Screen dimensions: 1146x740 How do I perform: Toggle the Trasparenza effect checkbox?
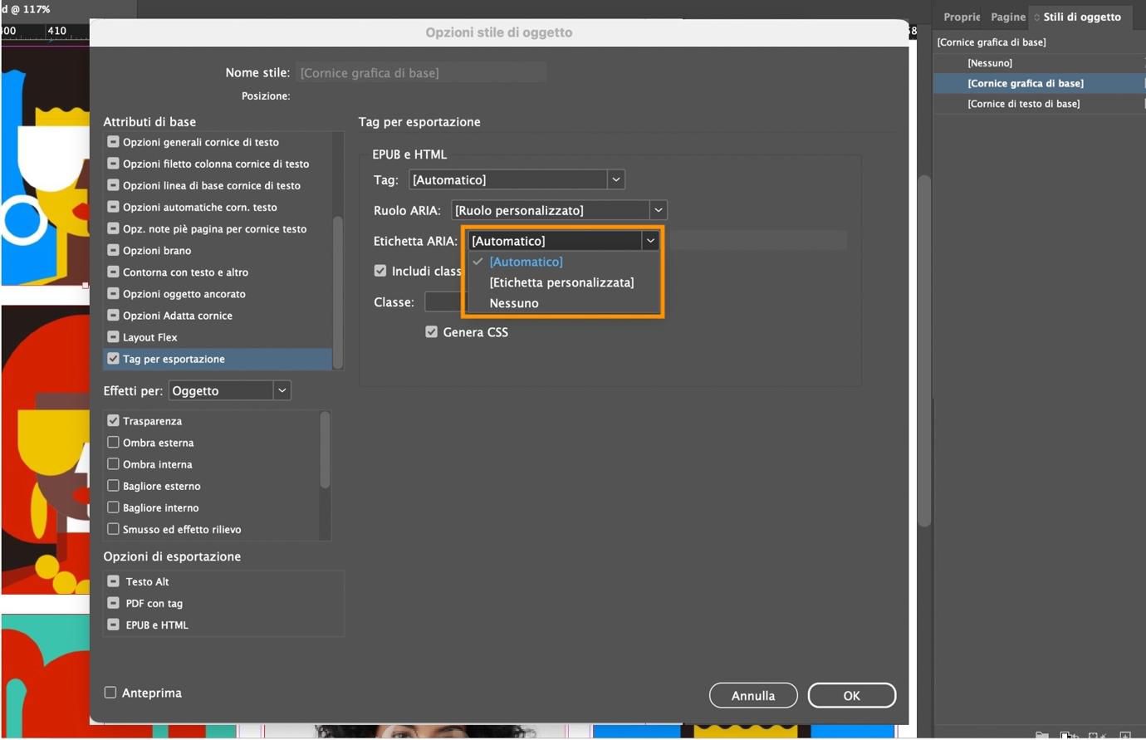point(113,421)
